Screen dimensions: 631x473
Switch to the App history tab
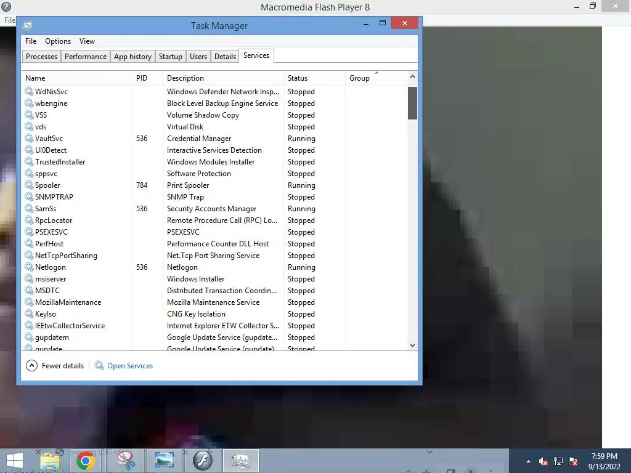pyautogui.click(x=133, y=56)
